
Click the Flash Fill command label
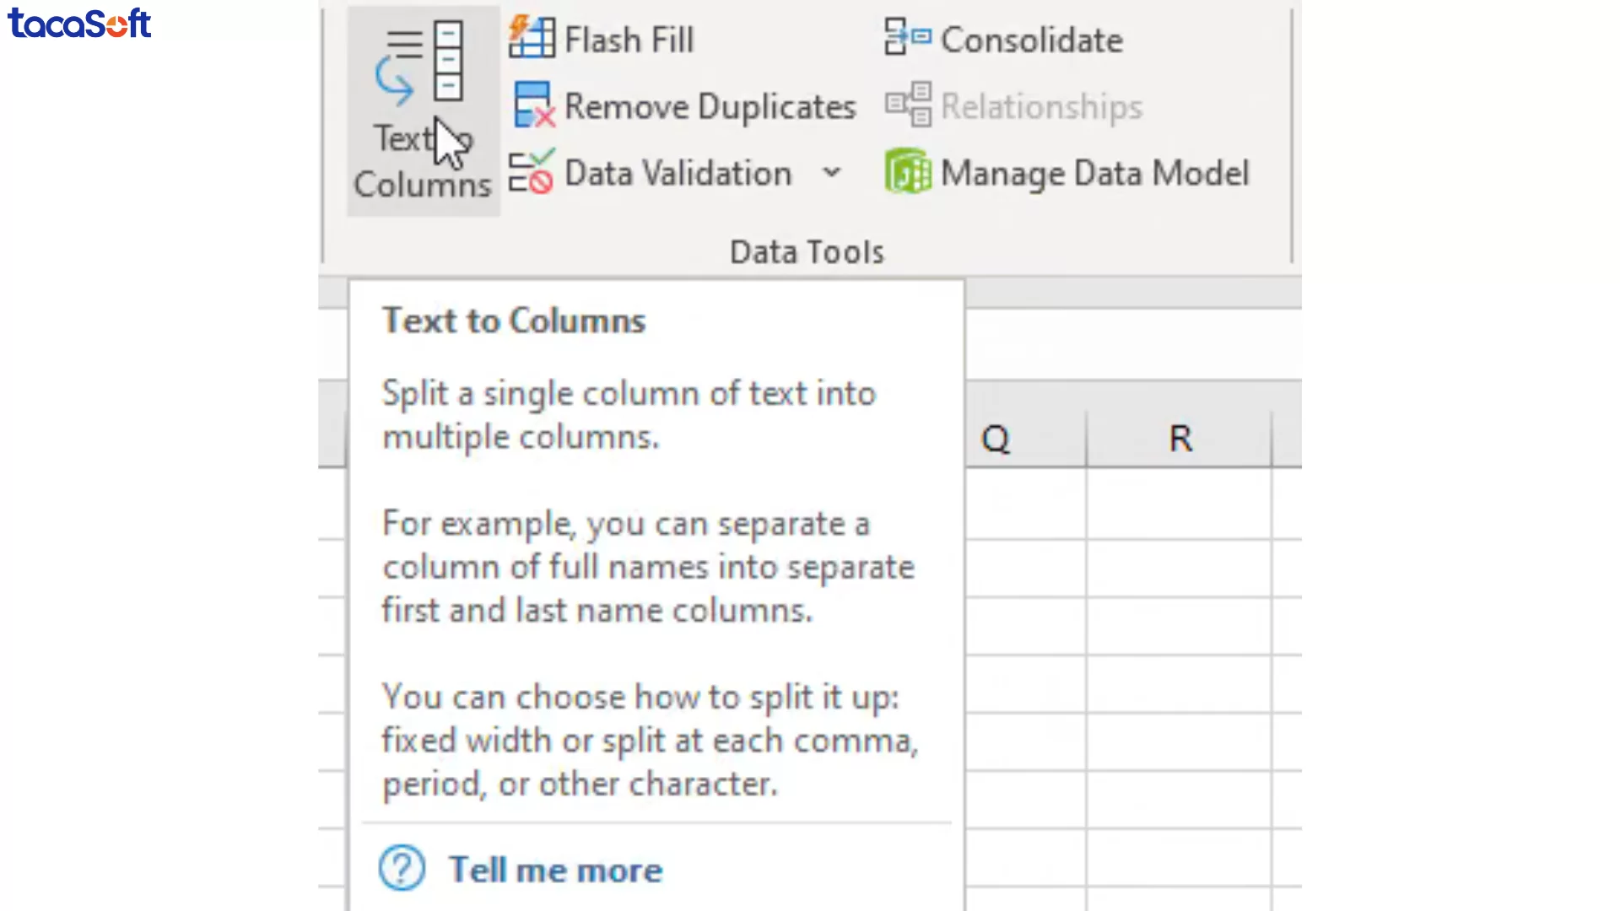(629, 39)
